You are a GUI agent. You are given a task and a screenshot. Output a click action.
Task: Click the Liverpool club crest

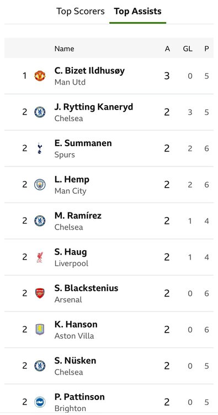40,257
